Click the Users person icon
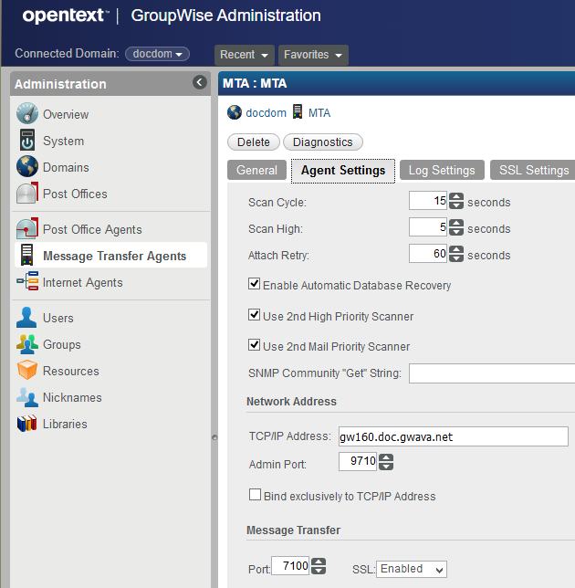 point(27,317)
